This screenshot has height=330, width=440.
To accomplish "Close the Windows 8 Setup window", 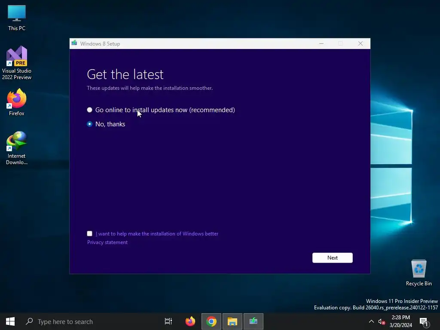I will (361, 43).
